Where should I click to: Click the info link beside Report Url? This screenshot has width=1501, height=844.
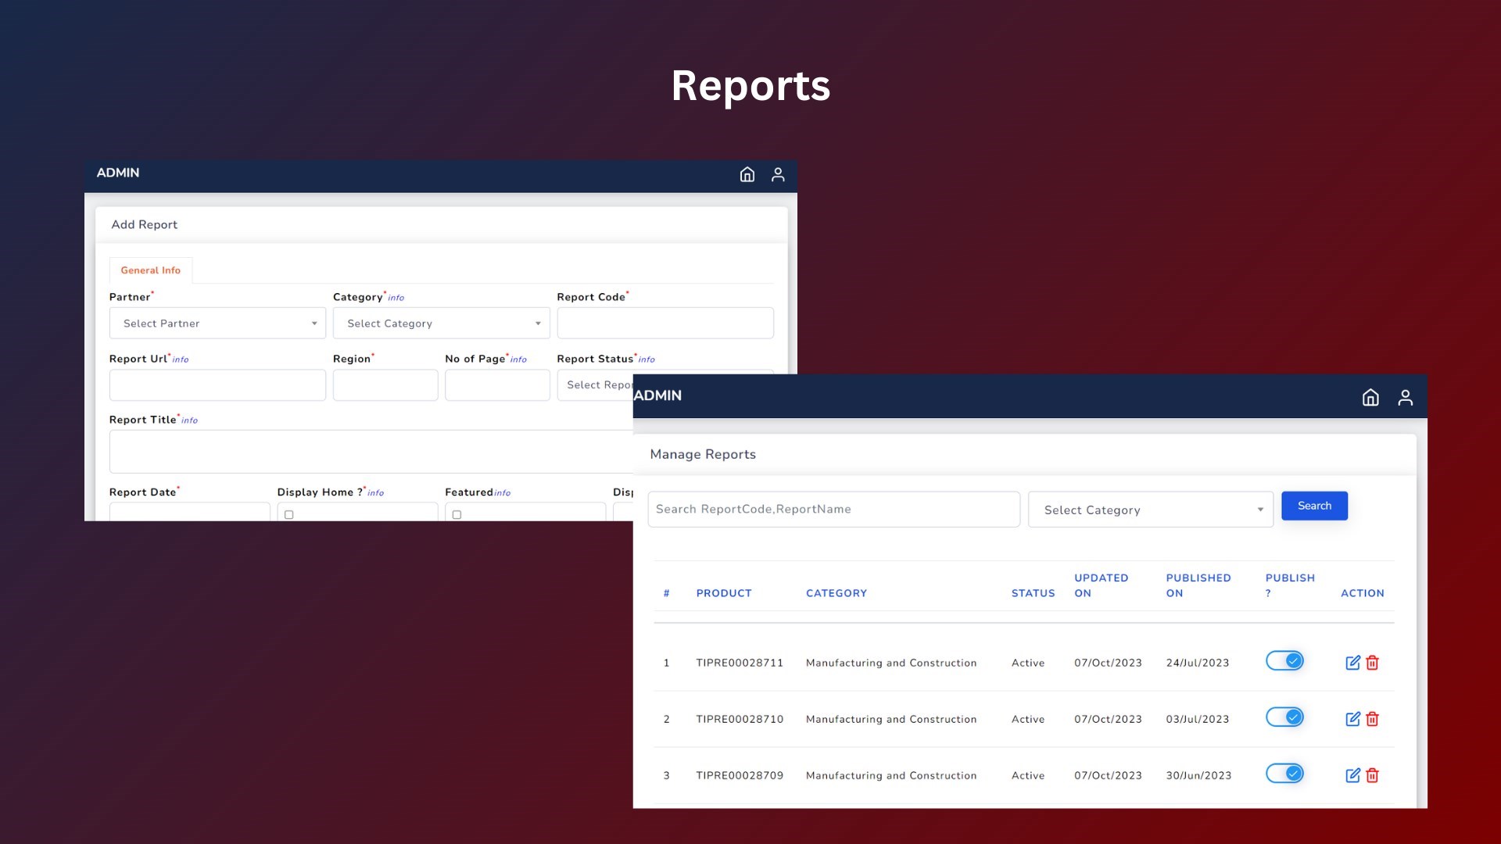pyautogui.click(x=180, y=359)
